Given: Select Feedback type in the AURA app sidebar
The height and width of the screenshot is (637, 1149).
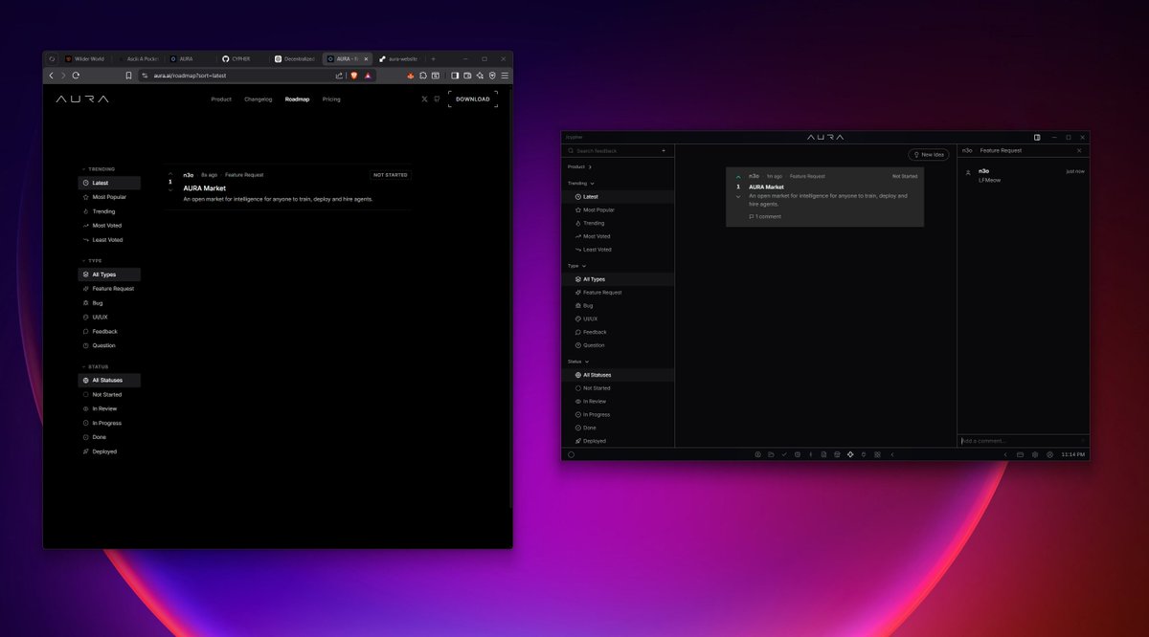Looking at the screenshot, I should (x=619, y=332).
